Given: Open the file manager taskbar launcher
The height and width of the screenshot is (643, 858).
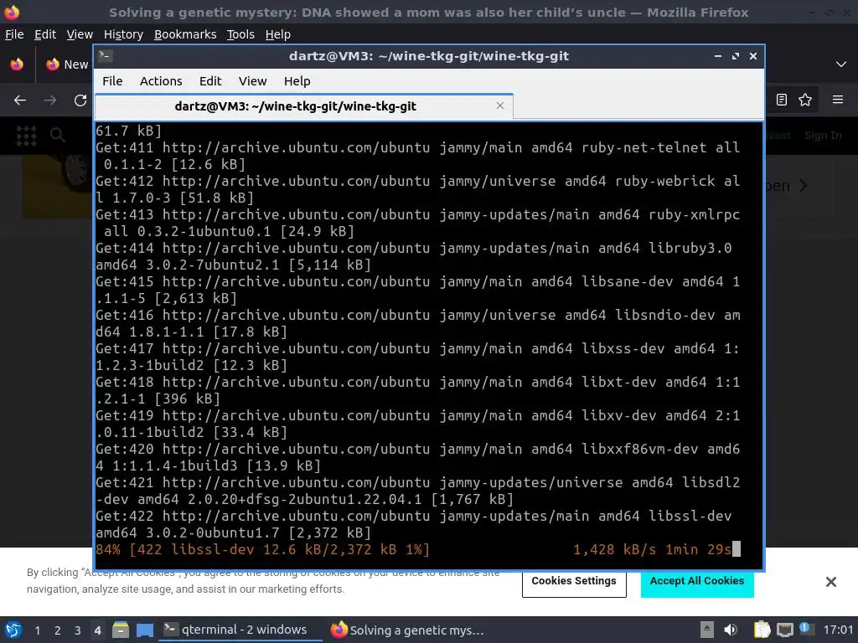Looking at the screenshot, I should [x=121, y=630].
